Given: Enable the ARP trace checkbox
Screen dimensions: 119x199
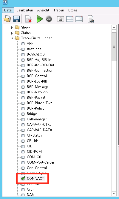Looking at the screenshot, I should point(23,44).
